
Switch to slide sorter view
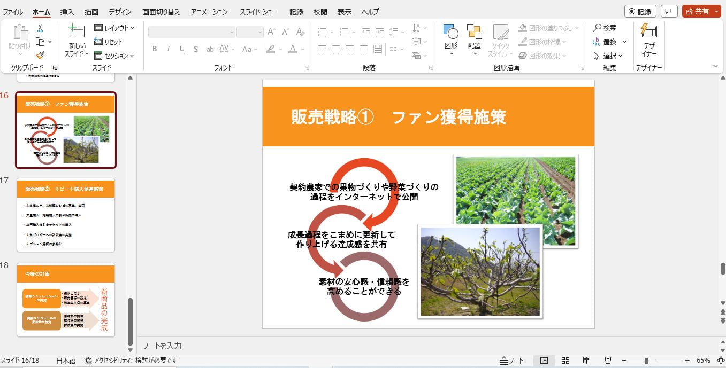(x=565, y=361)
